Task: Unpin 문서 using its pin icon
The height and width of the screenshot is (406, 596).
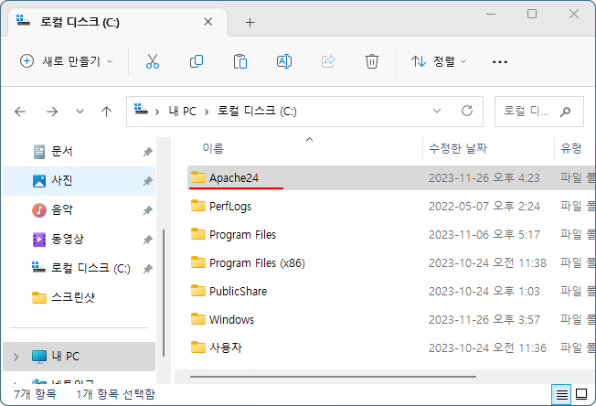Action: [x=147, y=152]
